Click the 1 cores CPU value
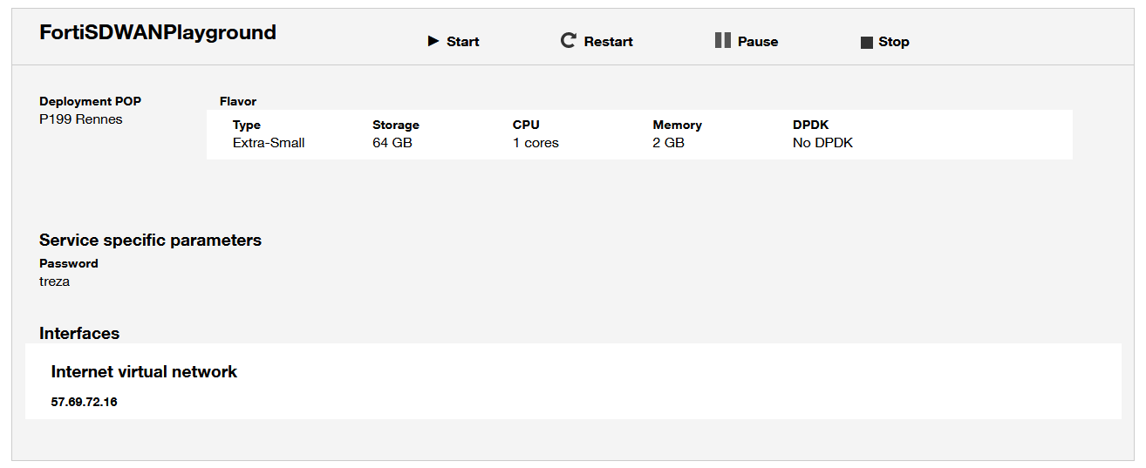The width and height of the screenshot is (1146, 468). tap(535, 143)
